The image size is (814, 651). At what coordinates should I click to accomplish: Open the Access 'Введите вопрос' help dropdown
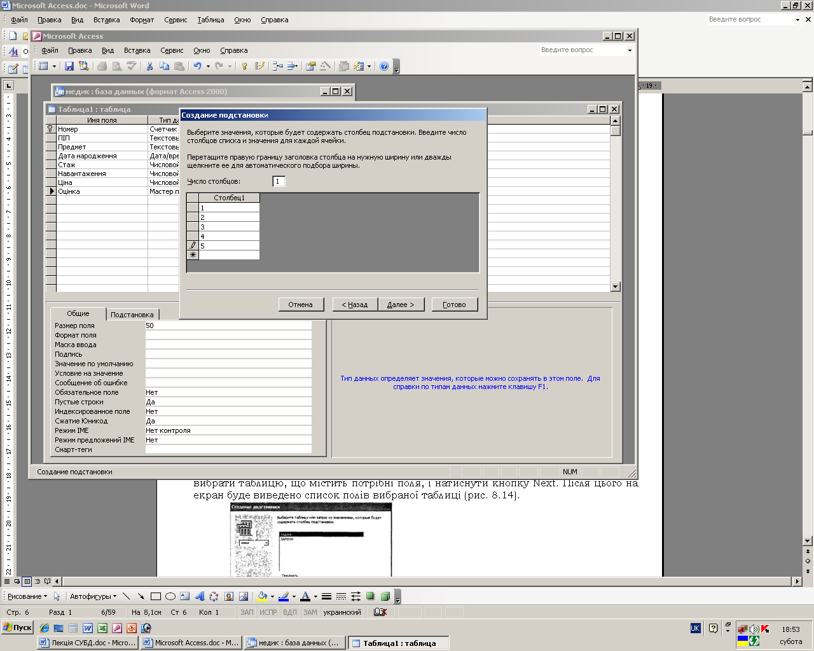point(630,50)
